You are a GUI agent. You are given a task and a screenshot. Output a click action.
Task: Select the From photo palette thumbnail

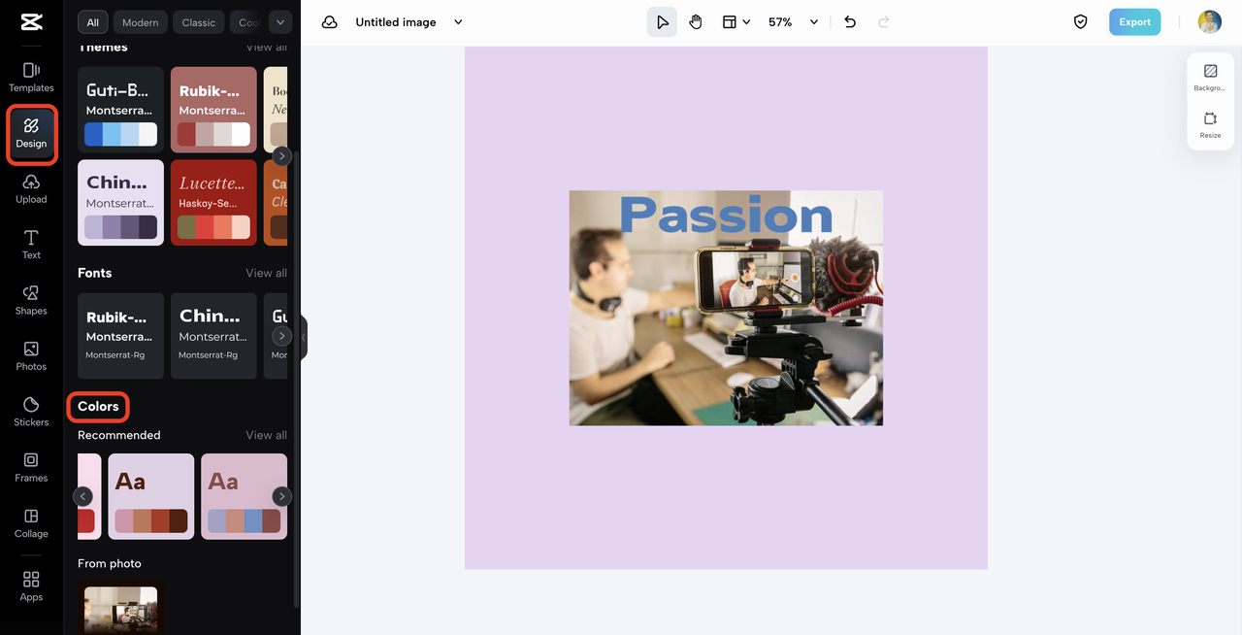pos(120,608)
